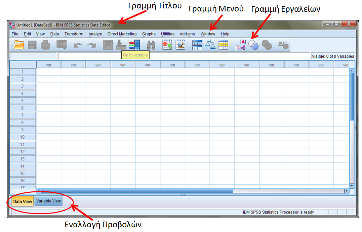This screenshot has width=362, height=232.
Task: Select row header 1
Action: coord(23,72)
